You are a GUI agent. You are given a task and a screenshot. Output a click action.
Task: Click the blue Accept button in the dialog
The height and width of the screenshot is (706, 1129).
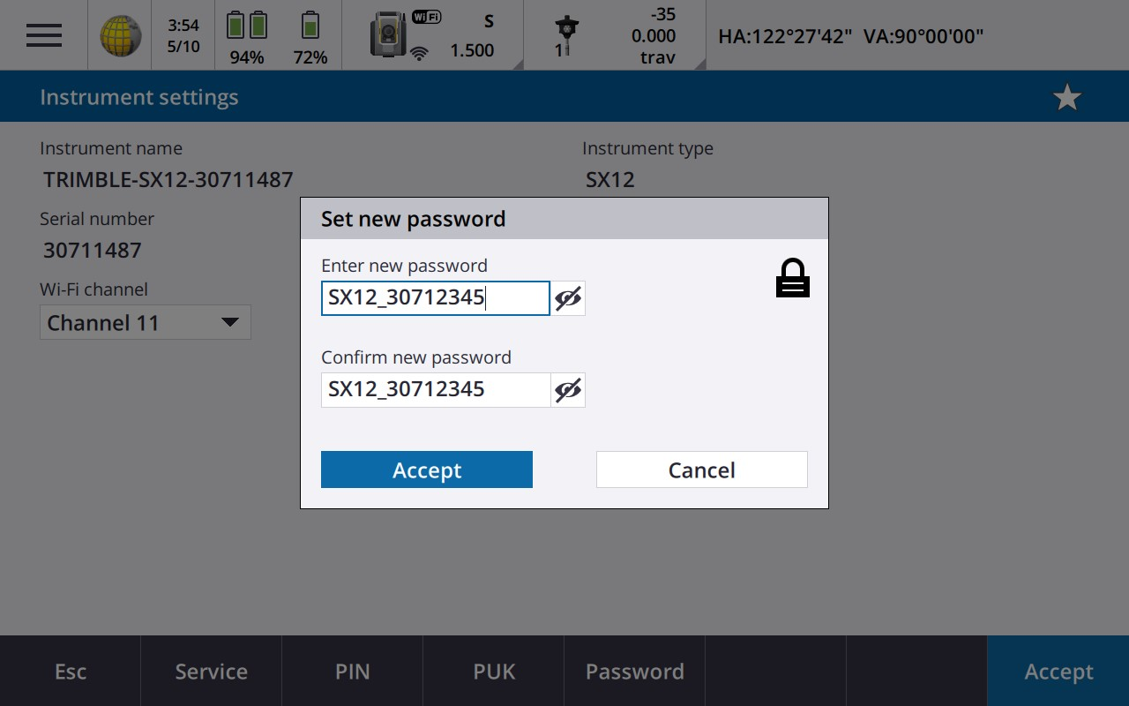[427, 469]
